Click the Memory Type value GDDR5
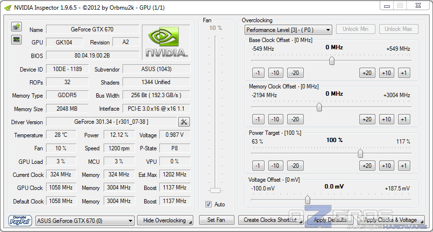This screenshot has width=433, height=232. coord(67,95)
